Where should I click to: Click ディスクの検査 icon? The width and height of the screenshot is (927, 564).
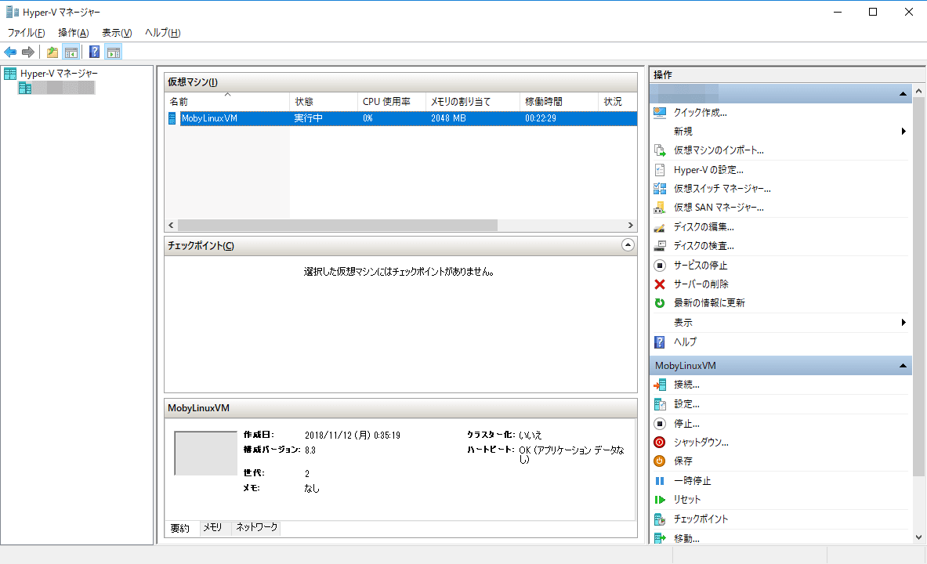point(660,246)
